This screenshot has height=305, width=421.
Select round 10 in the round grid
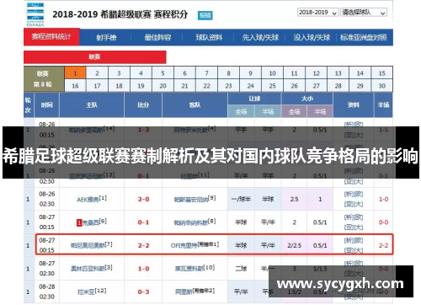(272, 73)
